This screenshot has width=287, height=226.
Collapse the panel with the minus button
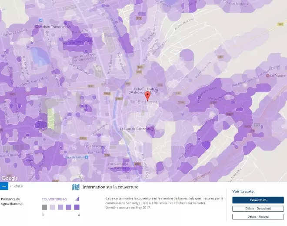point(4,186)
